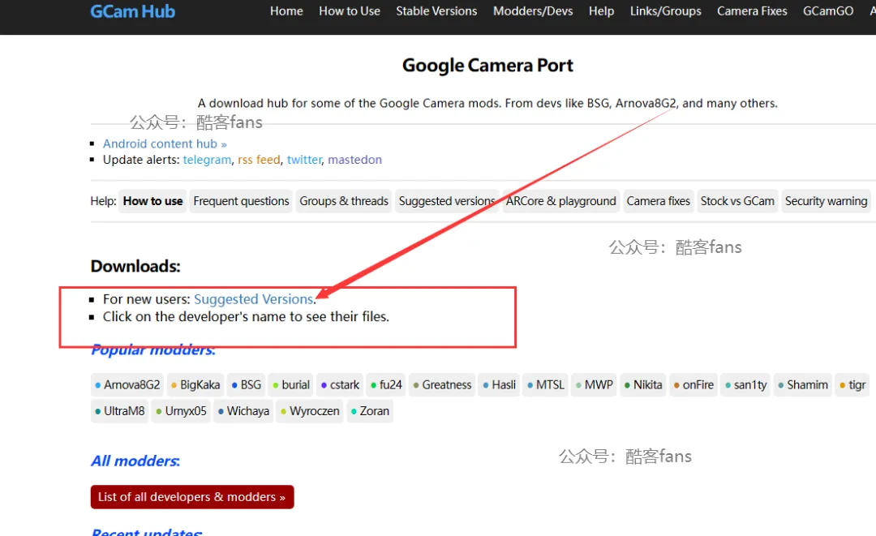Image resolution: width=876 pixels, height=536 pixels.
Task: Open the cstark modder tag
Action: click(x=340, y=384)
